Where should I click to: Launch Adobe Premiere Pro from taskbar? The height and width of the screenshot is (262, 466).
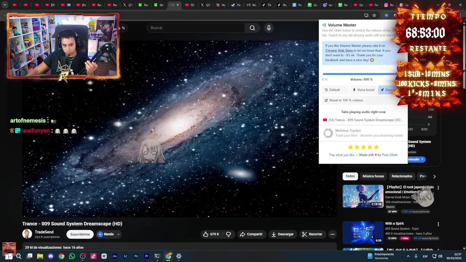(x=147, y=256)
